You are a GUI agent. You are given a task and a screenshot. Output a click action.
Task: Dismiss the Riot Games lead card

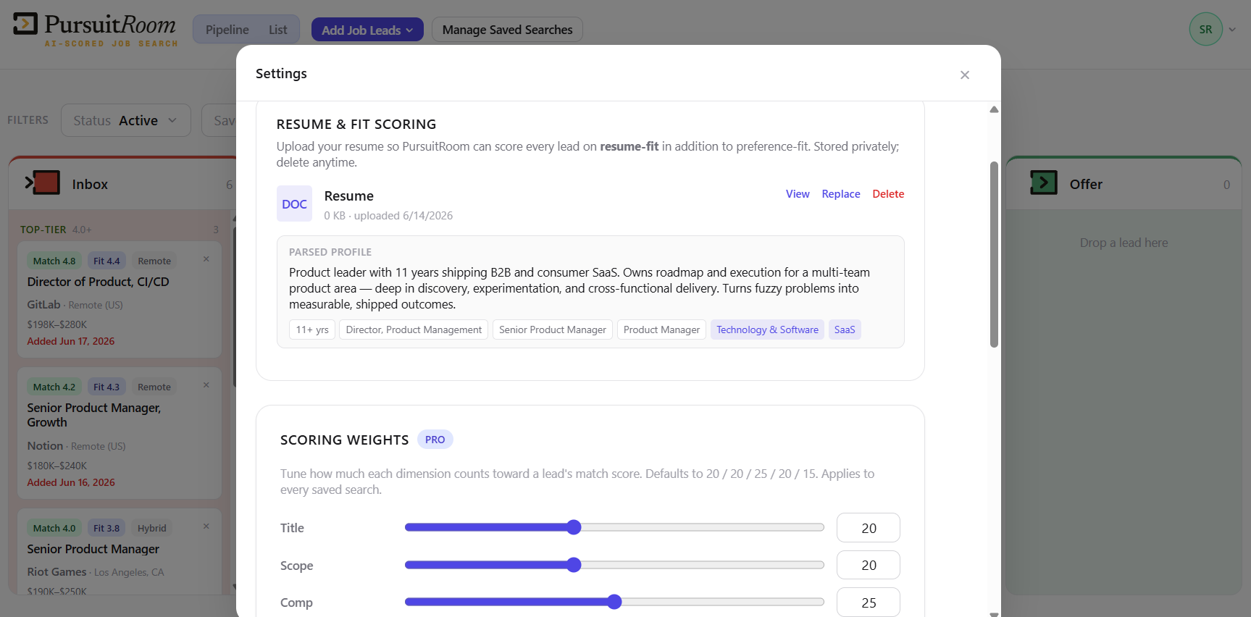coord(206,526)
